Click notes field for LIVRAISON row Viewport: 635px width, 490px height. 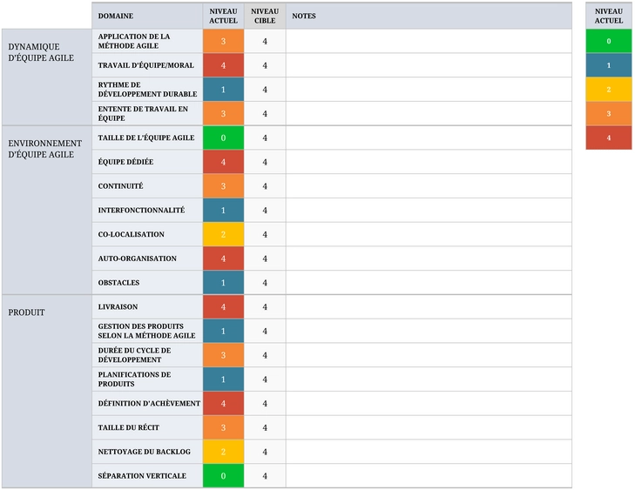click(x=429, y=306)
